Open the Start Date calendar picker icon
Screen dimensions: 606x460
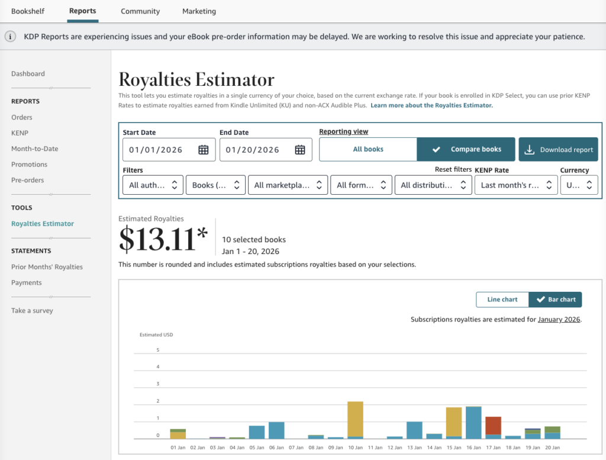point(203,150)
